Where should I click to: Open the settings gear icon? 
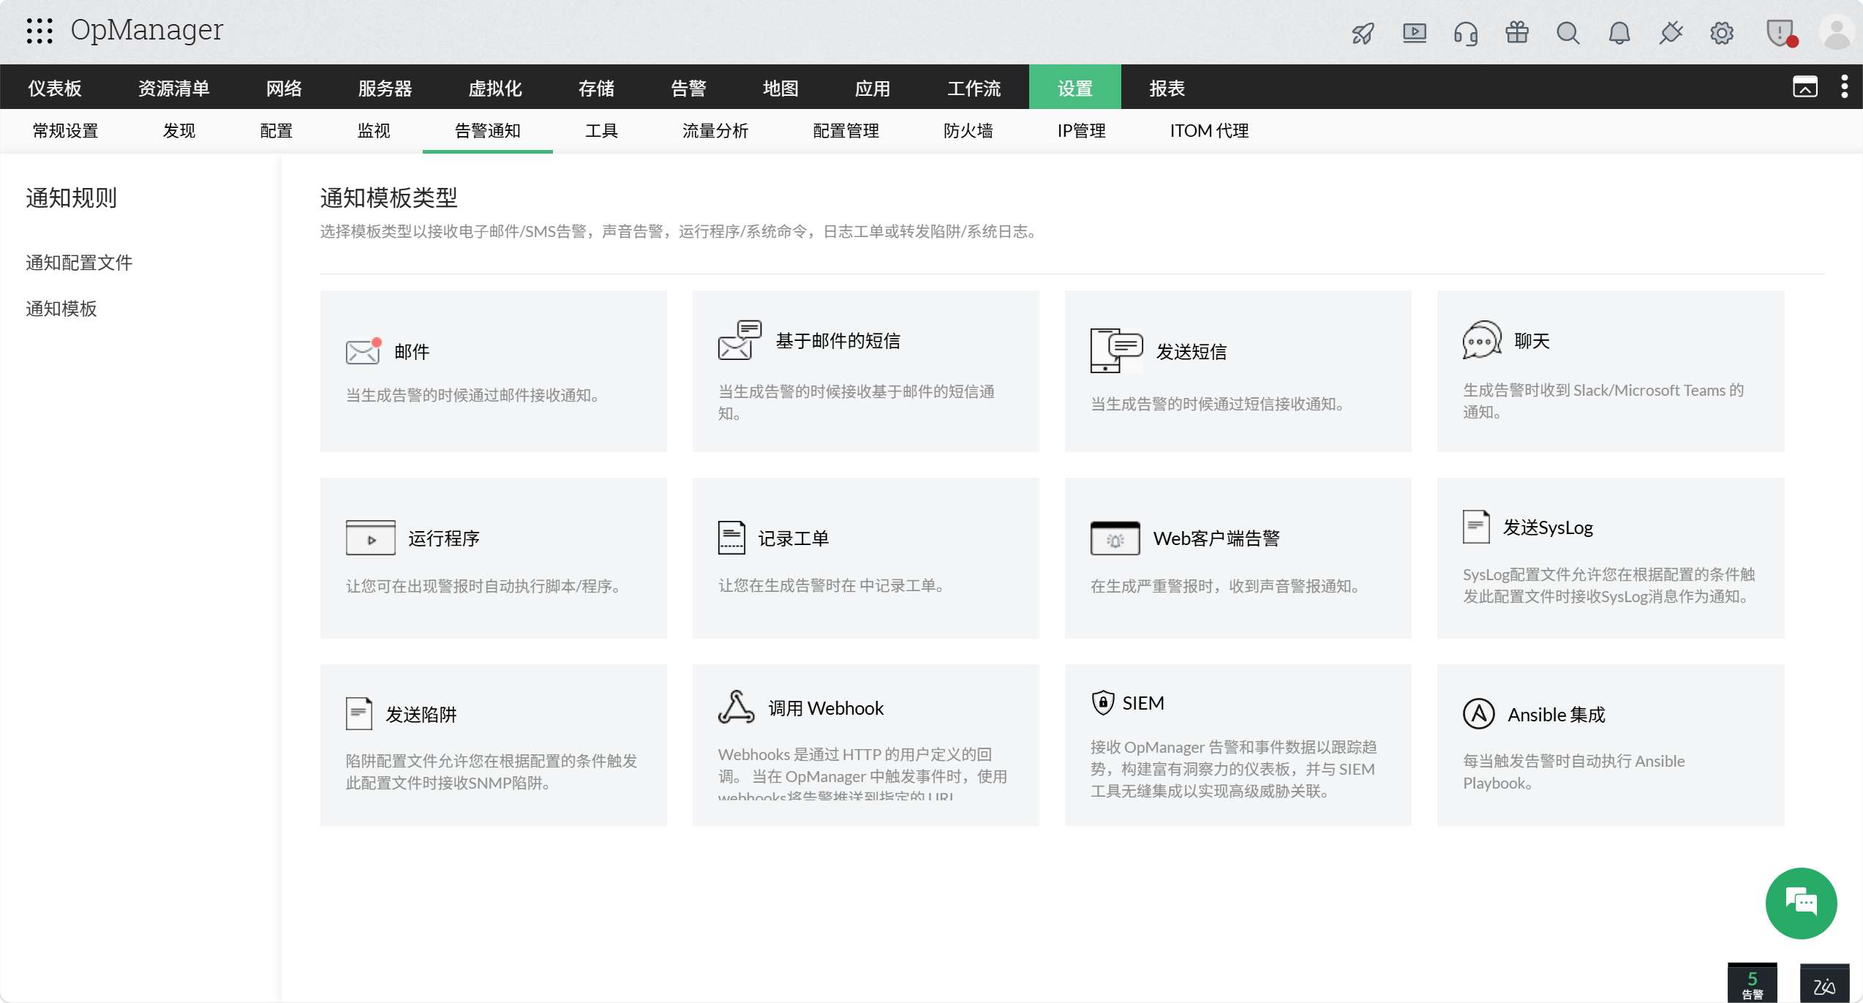[x=1722, y=33]
